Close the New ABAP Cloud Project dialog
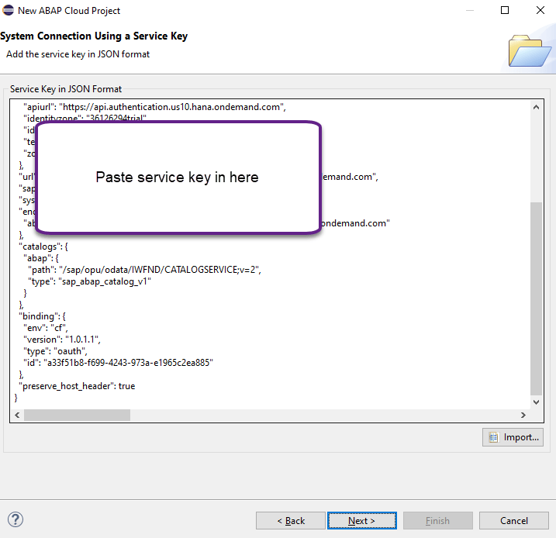The width and height of the screenshot is (556, 538). point(540,11)
